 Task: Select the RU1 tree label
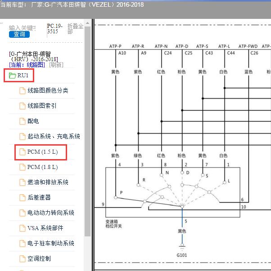click(x=23, y=76)
